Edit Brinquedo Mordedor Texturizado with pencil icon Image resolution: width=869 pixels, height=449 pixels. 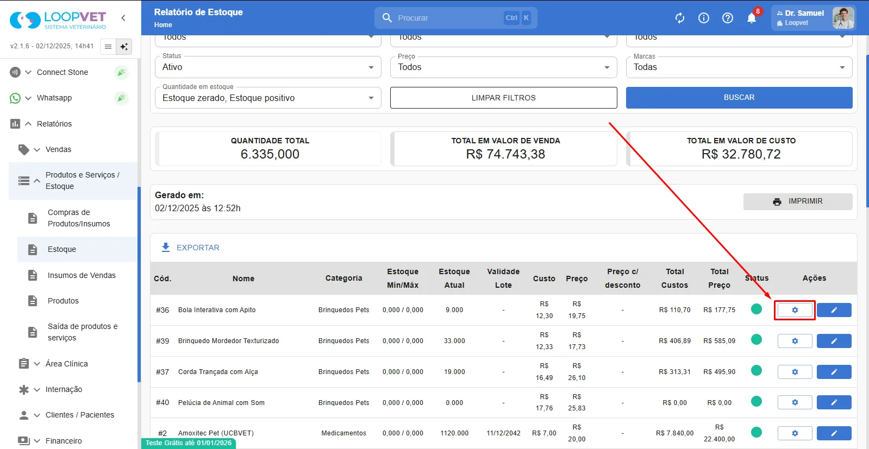pyautogui.click(x=834, y=341)
